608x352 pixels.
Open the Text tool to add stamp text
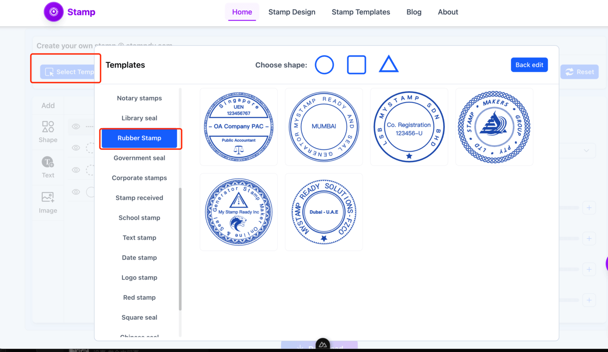[48, 167]
